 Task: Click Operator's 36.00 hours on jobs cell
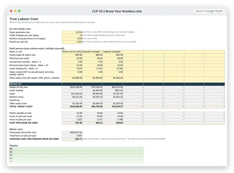[x=92, y=116]
